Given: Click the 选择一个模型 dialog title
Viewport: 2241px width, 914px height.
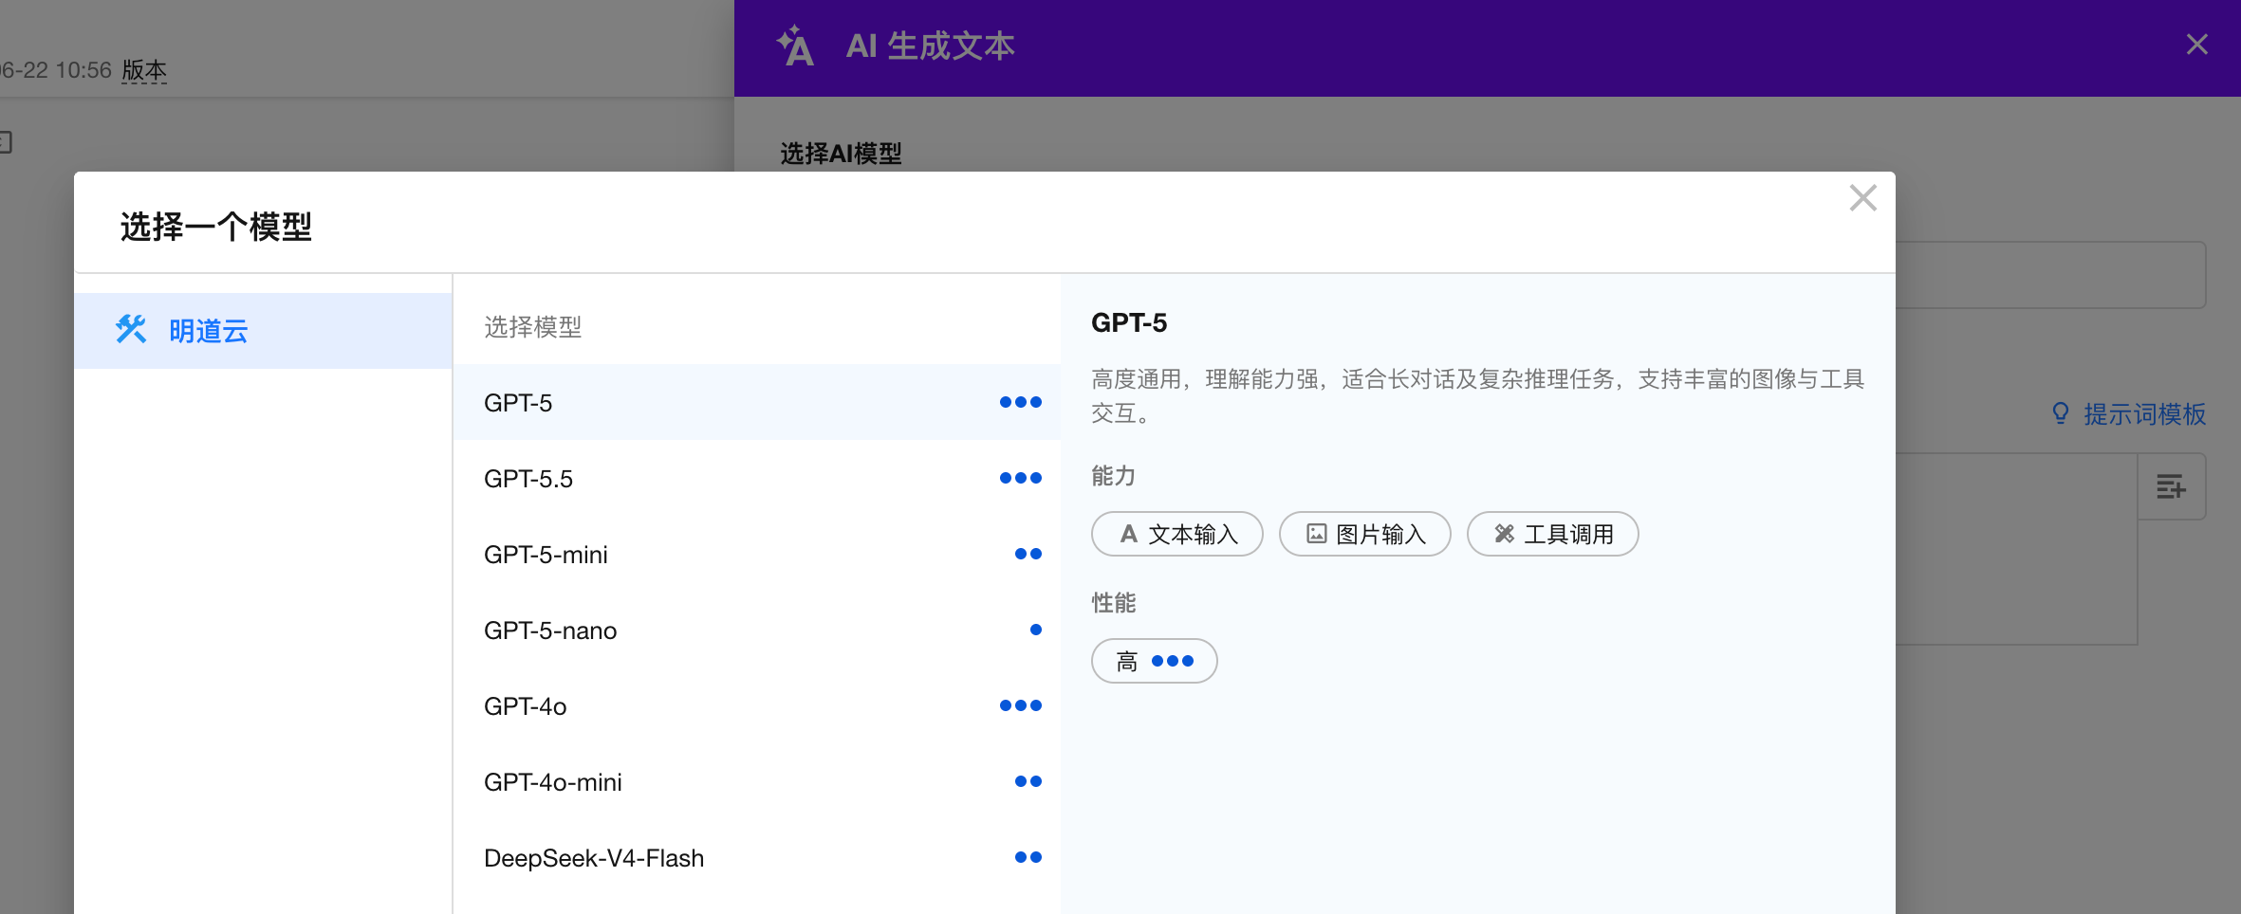Looking at the screenshot, I should [x=215, y=227].
